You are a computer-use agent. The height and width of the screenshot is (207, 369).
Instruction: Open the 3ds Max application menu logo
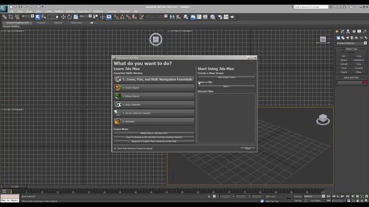tap(4, 9)
